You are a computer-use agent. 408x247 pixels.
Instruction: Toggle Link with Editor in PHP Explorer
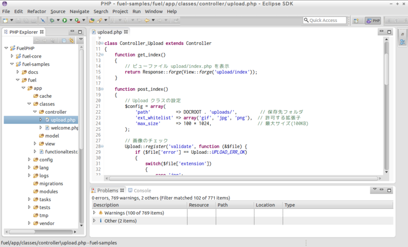click(71, 41)
